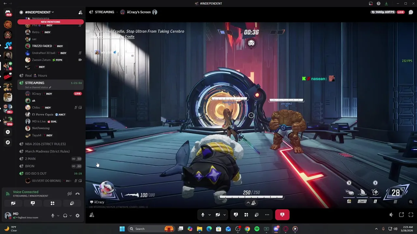Open Discover servers compass icon
417x234 pixels.
tap(8, 142)
